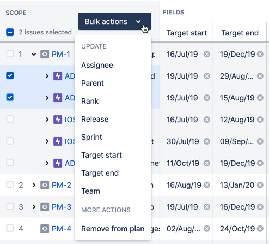Collapse the PM-1 issue row
The width and height of the screenshot is (269, 244).
34,54
